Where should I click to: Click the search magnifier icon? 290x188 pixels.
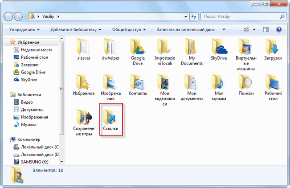pos(282,16)
